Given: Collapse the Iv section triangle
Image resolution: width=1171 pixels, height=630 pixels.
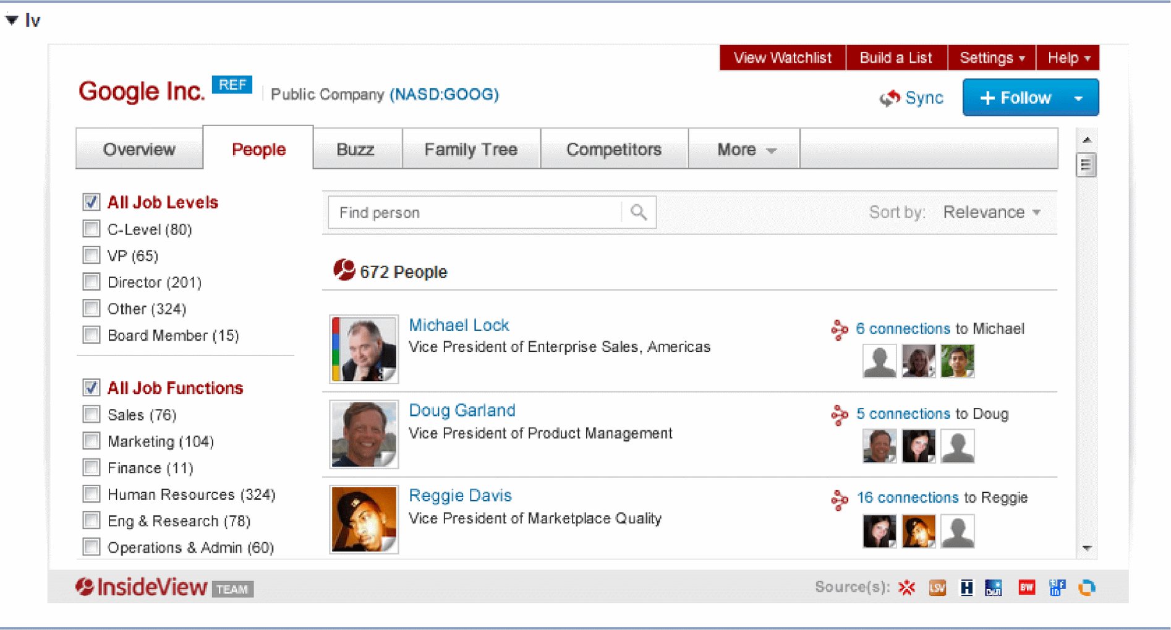Looking at the screenshot, I should 12,20.
